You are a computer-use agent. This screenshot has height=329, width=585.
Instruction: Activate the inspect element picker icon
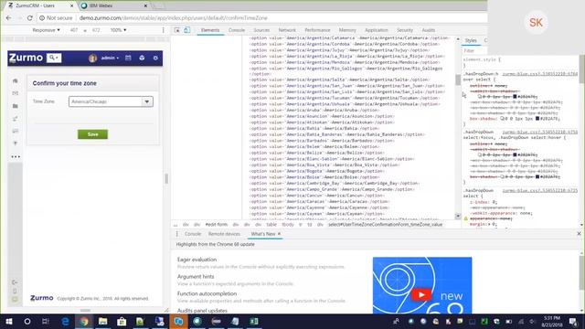[177, 30]
